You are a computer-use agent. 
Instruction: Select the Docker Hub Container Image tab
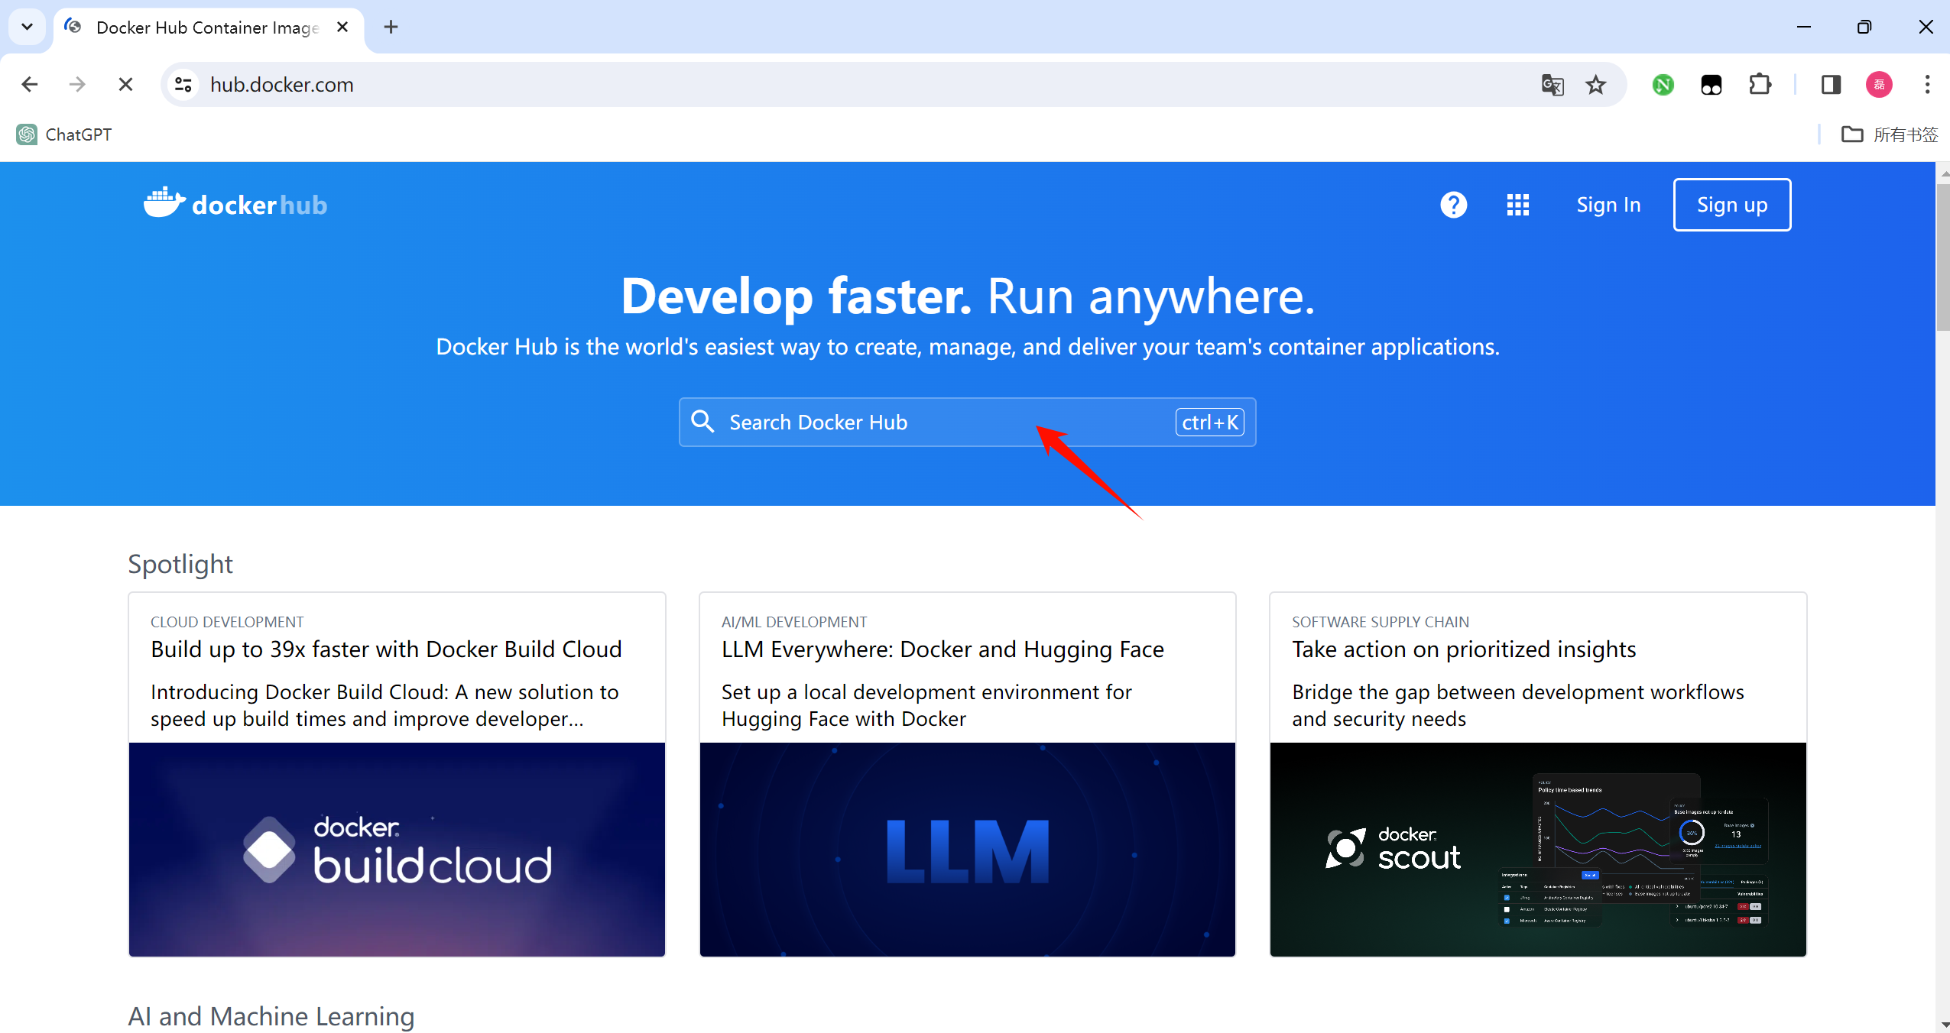pyautogui.click(x=206, y=28)
